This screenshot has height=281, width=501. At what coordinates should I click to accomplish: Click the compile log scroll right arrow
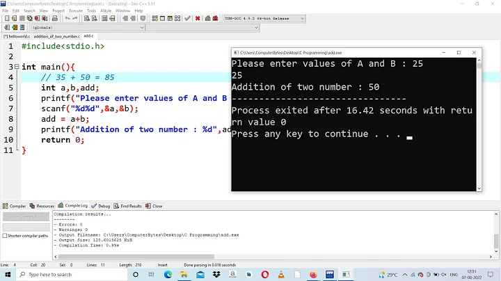(491, 257)
